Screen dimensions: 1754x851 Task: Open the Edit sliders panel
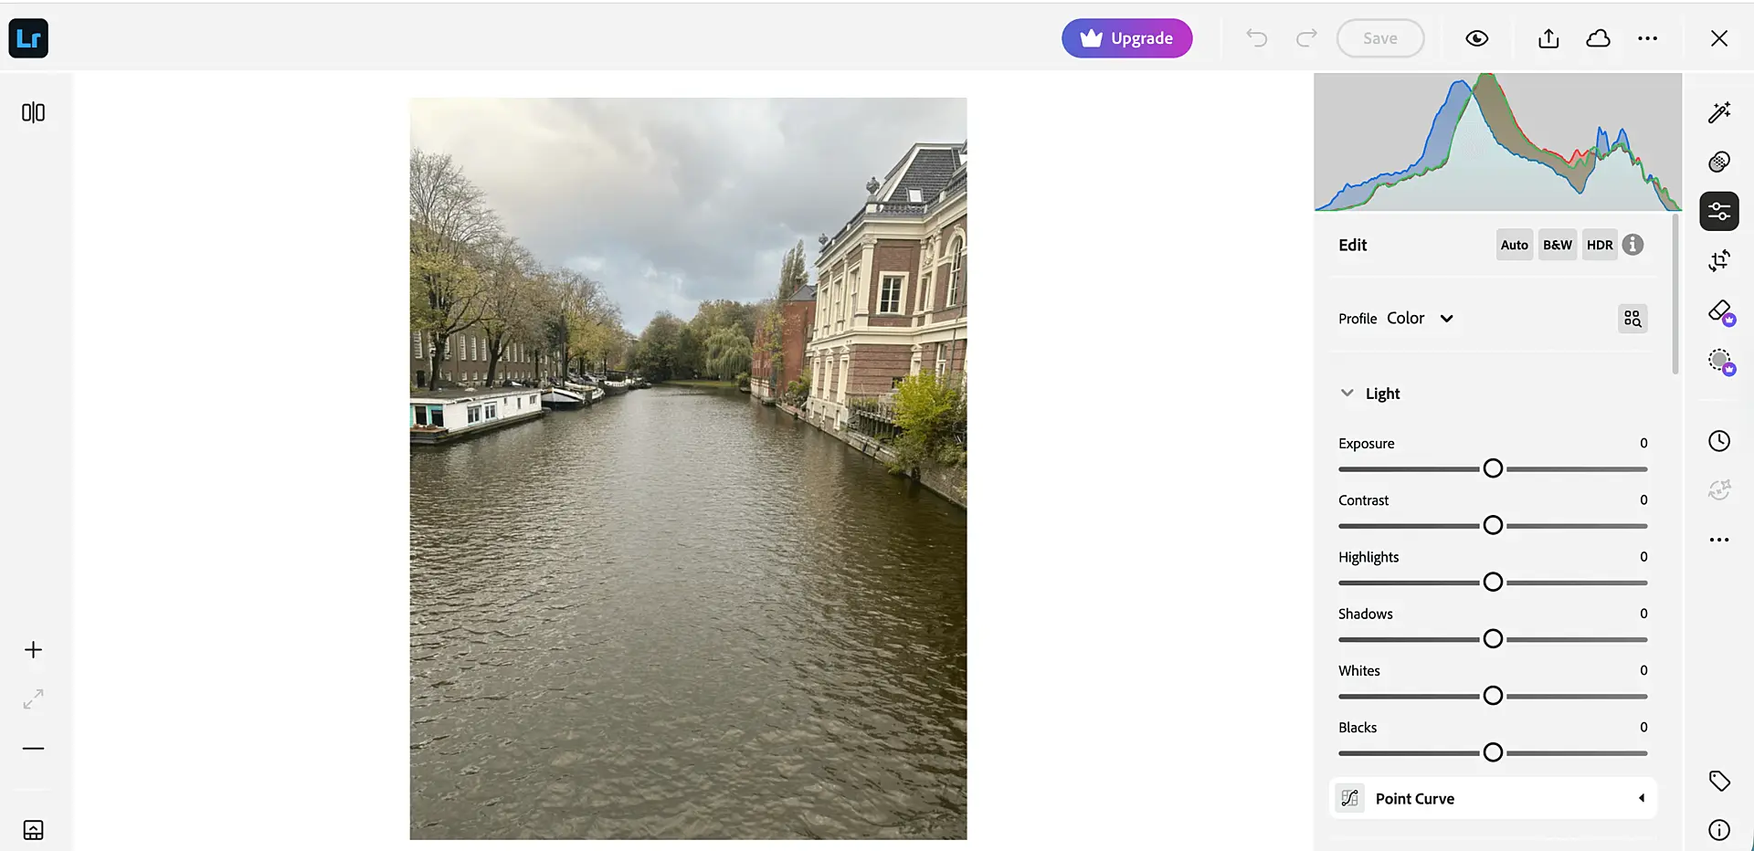click(x=1720, y=211)
